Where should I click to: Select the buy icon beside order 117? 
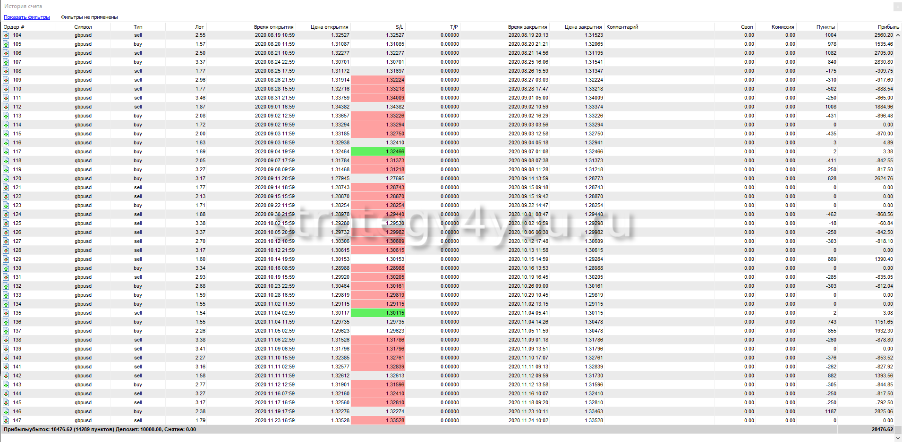click(6, 151)
